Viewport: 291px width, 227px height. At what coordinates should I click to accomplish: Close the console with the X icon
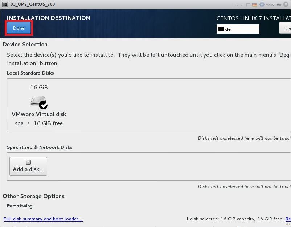[x=286, y=4]
